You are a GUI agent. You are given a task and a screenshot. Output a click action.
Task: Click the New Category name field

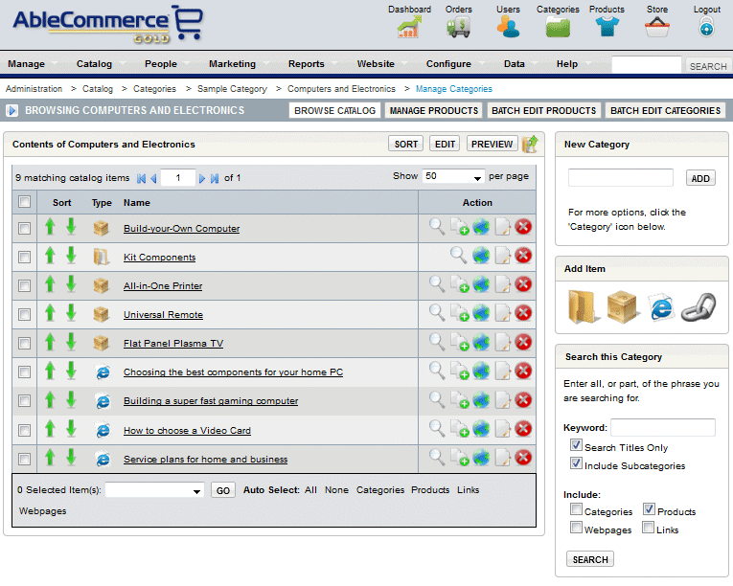pos(620,178)
